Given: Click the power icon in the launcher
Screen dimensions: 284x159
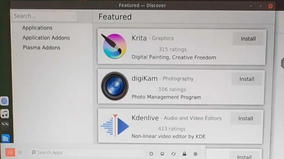Looking at the screenshot, I should [x=151, y=153].
